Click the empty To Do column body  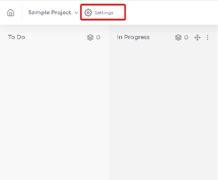click(54, 111)
